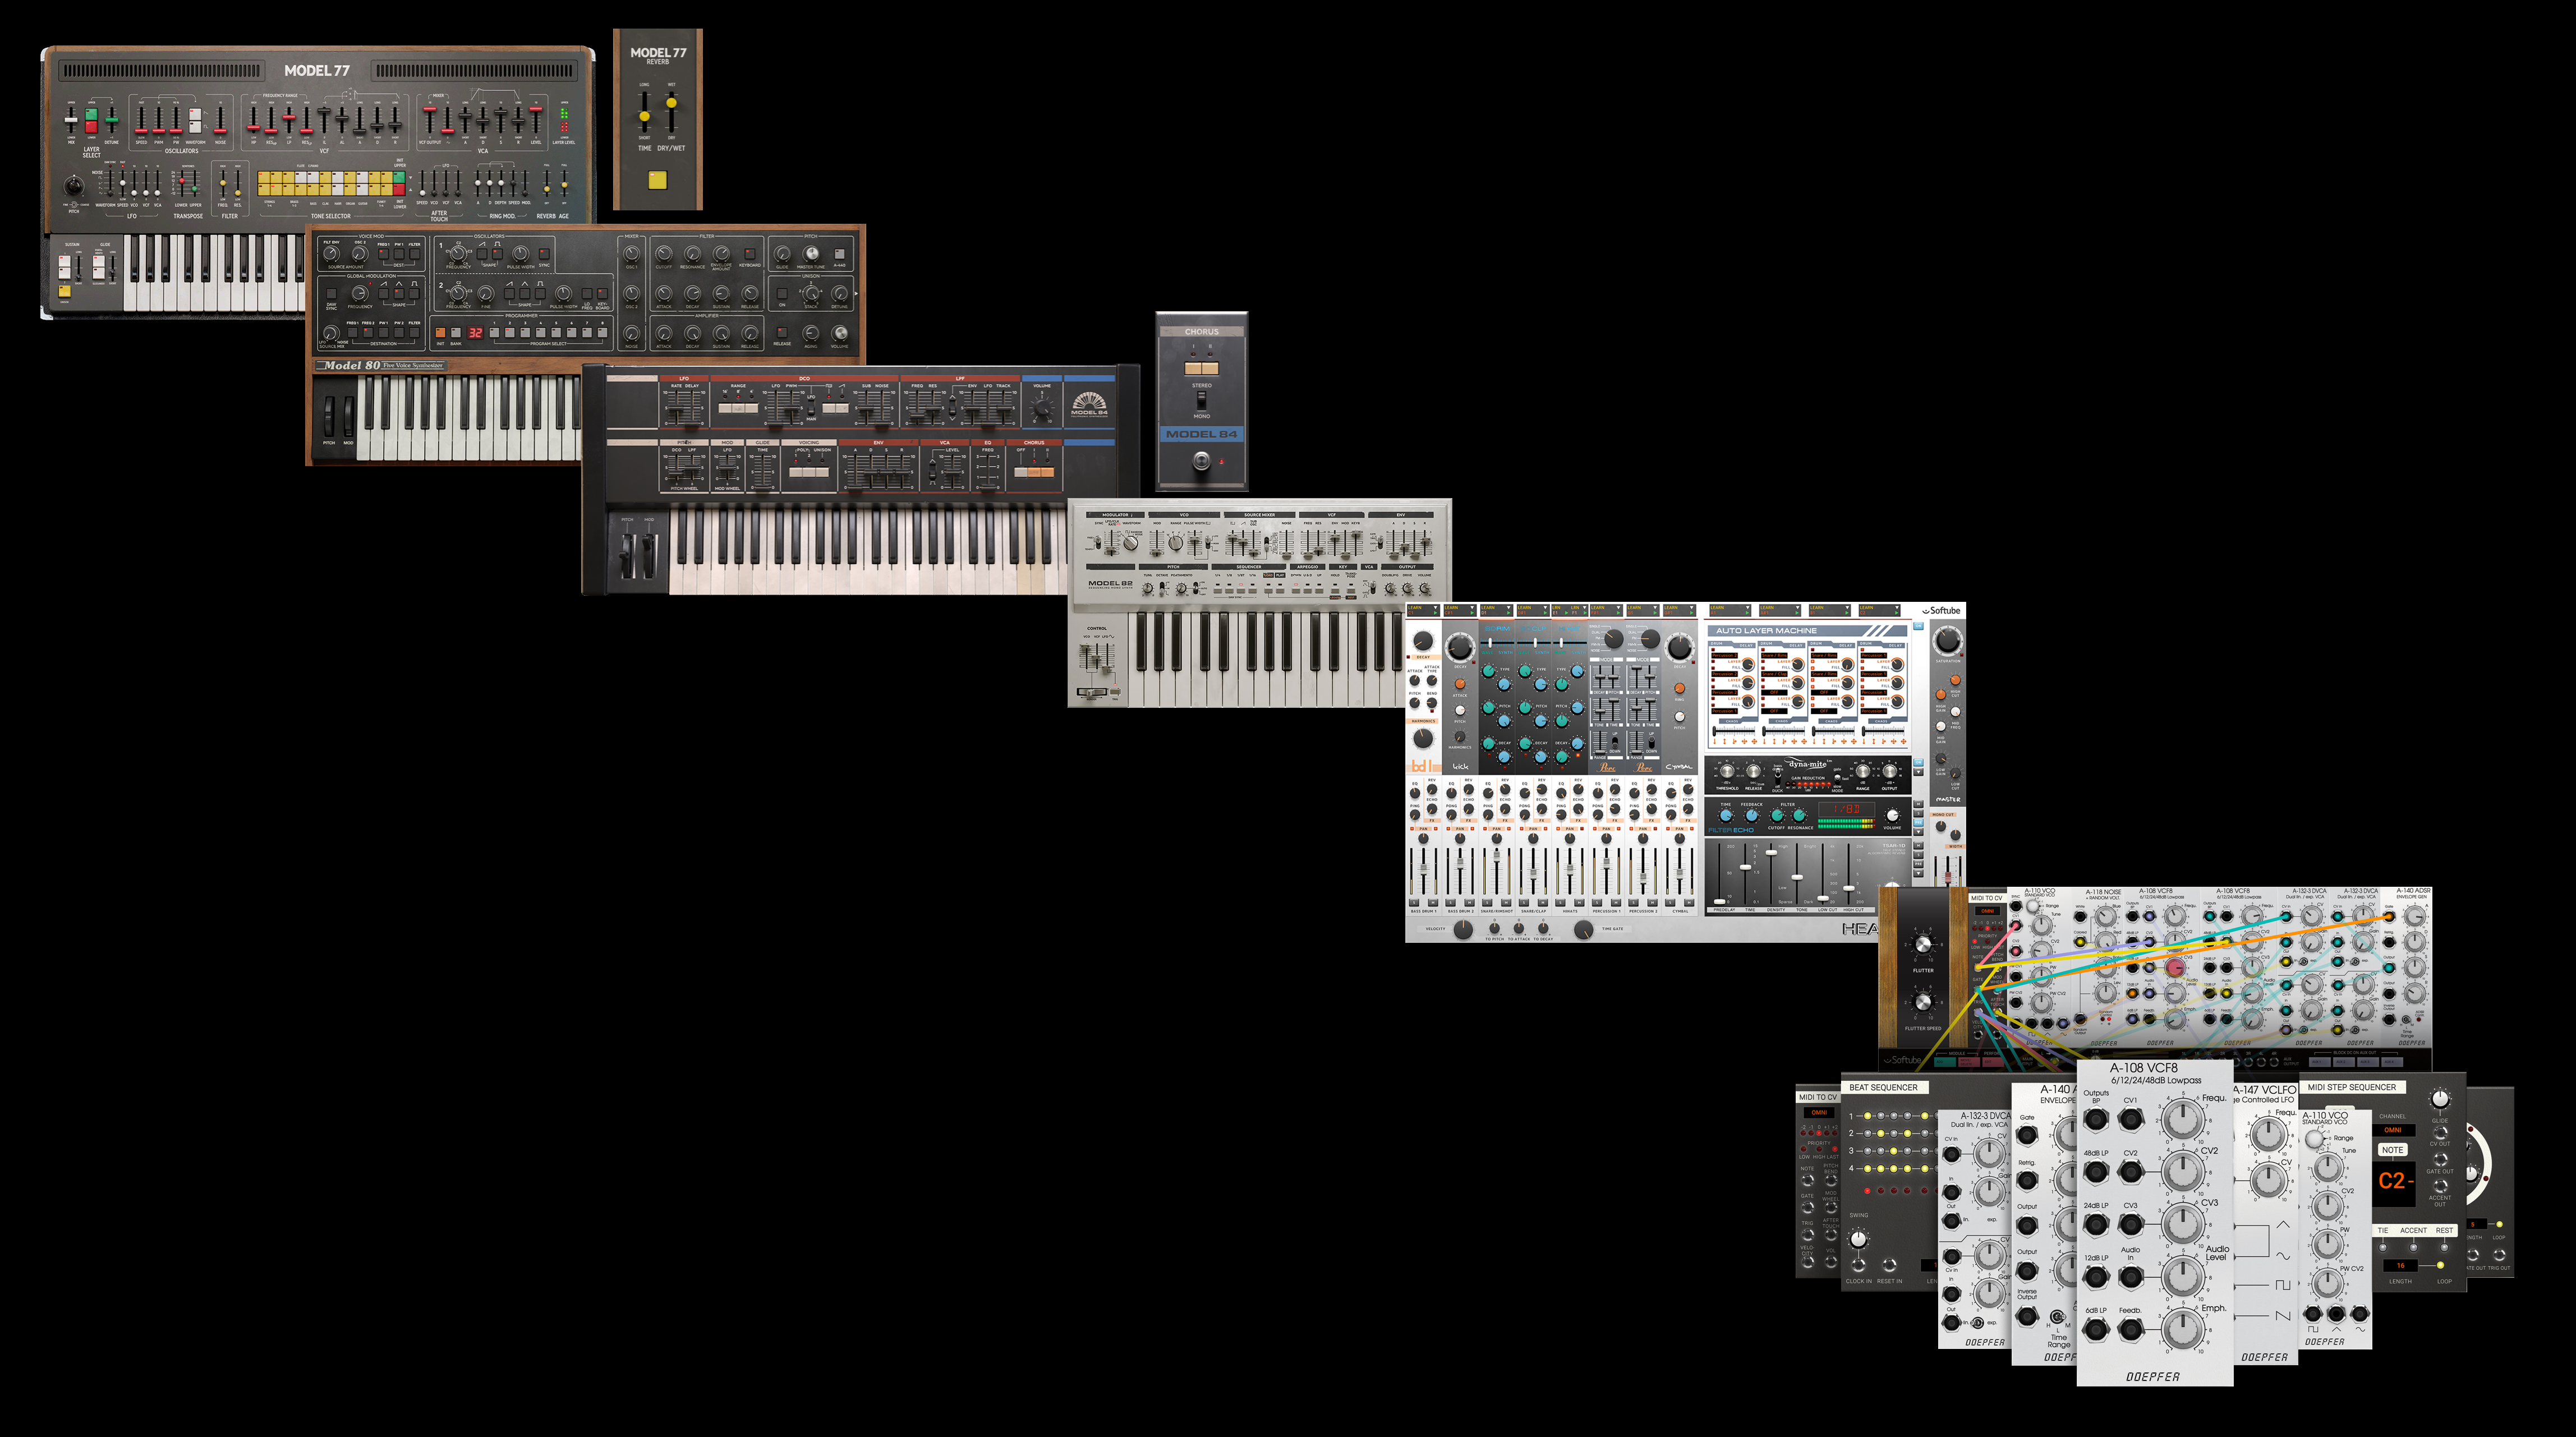
Task: Click the Heartbeat Velocity knob
Action: [x=1463, y=929]
